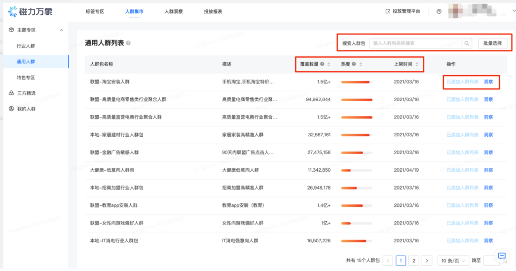The image size is (516, 271).
Task: Open 投放管理平台 from the header
Action: click(x=403, y=11)
